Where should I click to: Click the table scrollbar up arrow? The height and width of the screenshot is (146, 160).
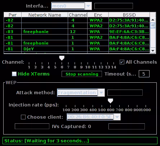(153, 20)
